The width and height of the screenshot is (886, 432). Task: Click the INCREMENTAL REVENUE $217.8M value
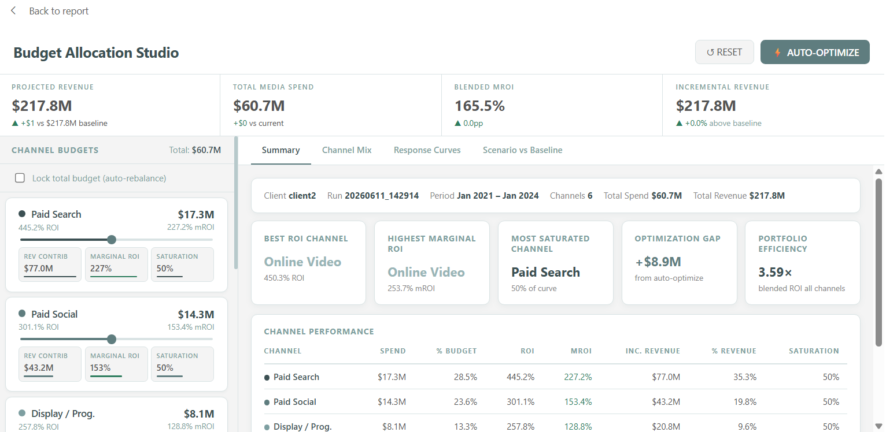coord(706,106)
